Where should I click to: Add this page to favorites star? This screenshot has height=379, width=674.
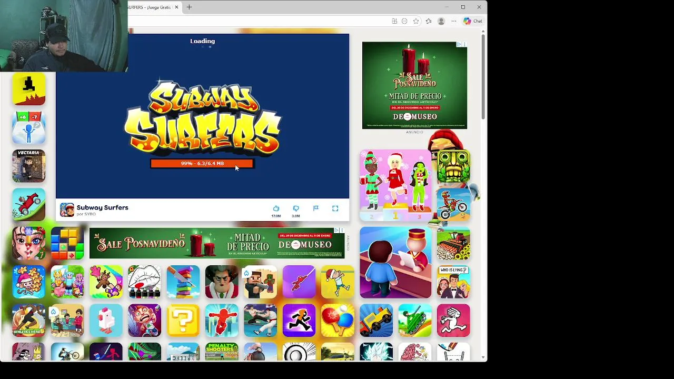pyautogui.click(x=416, y=21)
